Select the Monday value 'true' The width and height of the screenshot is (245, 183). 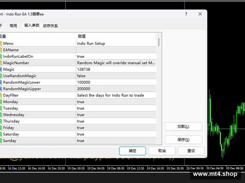point(81,102)
